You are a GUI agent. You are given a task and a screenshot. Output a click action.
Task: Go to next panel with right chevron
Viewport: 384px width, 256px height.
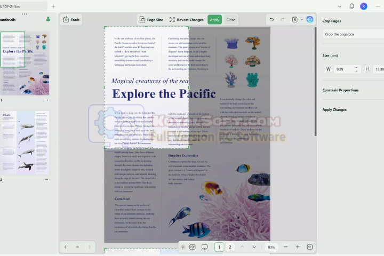point(90,247)
